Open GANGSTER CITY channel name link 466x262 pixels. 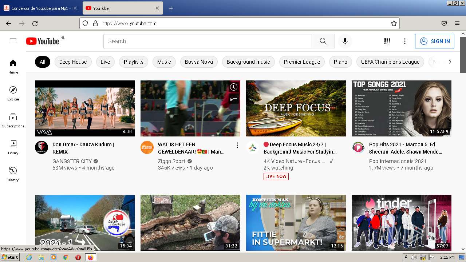click(x=72, y=161)
